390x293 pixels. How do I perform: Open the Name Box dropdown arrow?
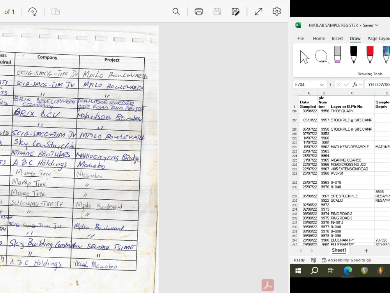322,85
